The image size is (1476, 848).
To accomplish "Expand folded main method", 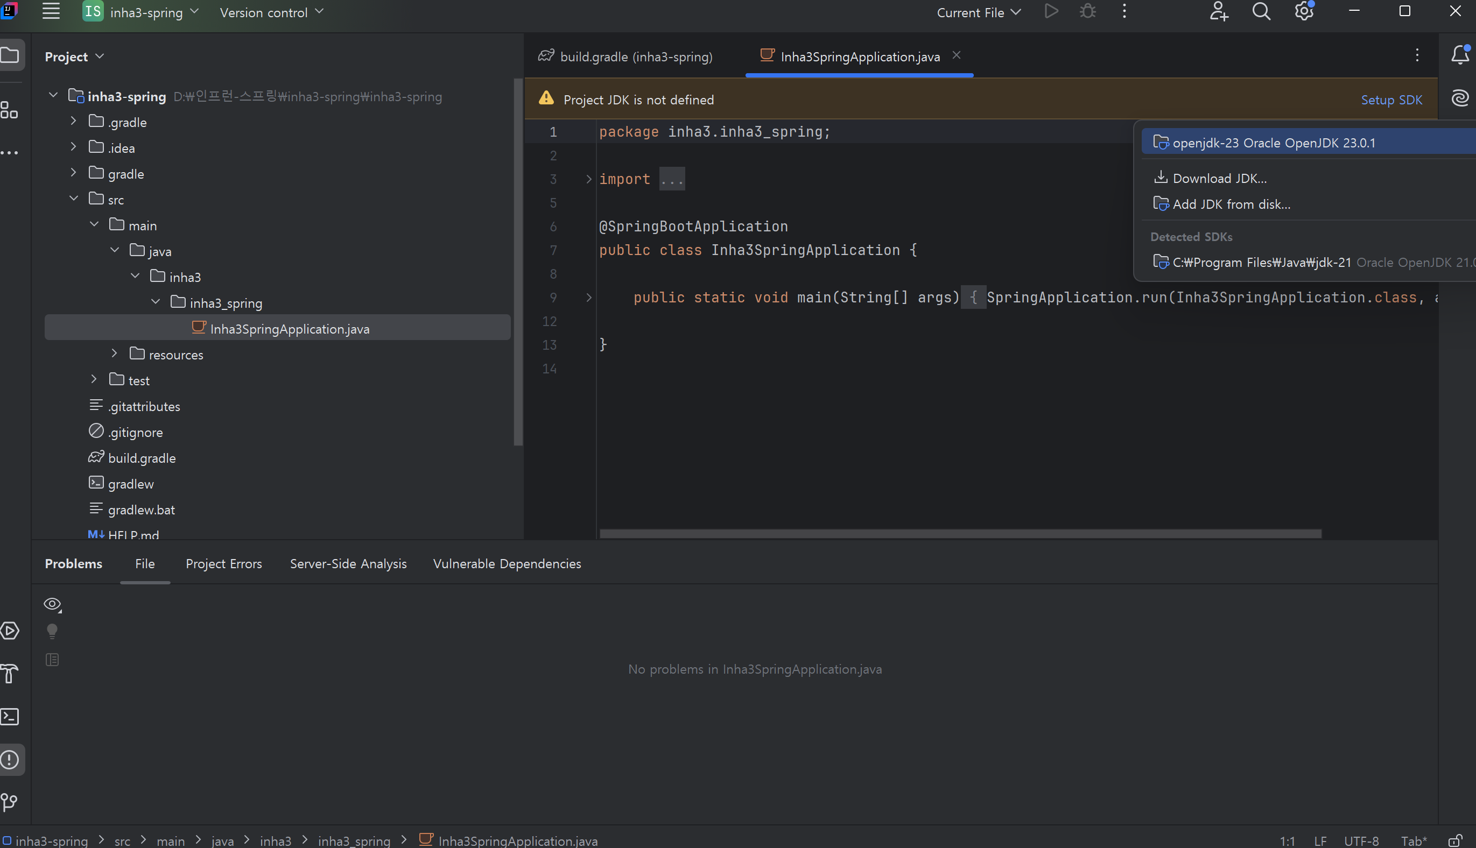I will pos(589,297).
